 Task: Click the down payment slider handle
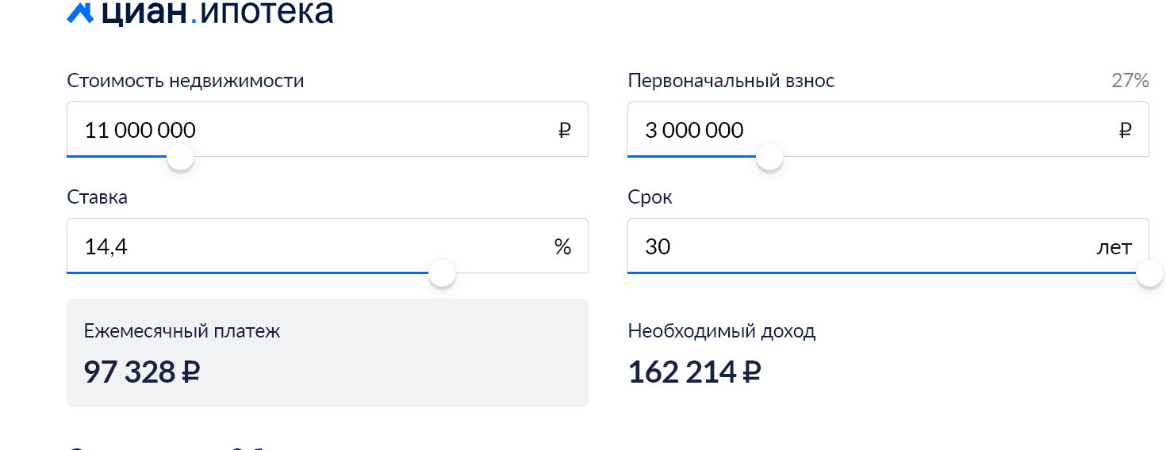[769, 157]
